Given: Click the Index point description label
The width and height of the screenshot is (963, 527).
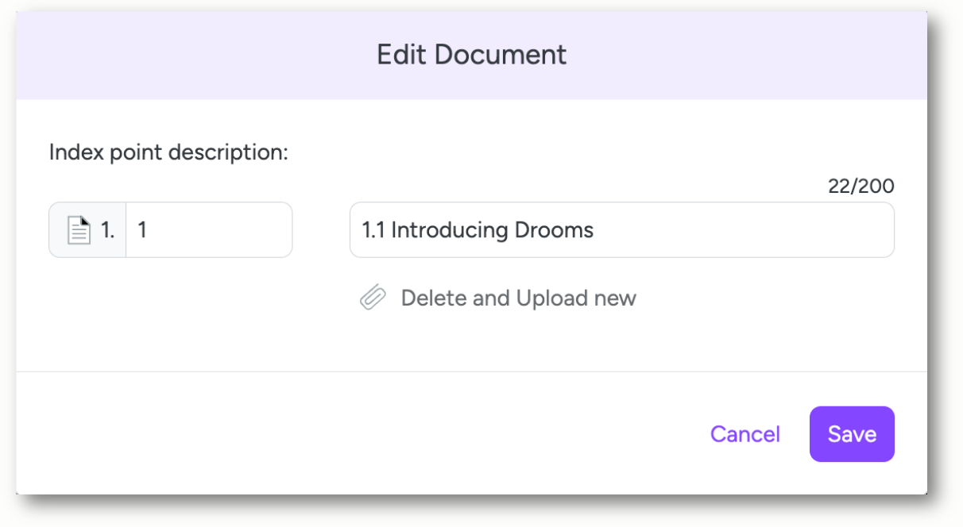Looking at the screenshot, I should tap(168, 152).
